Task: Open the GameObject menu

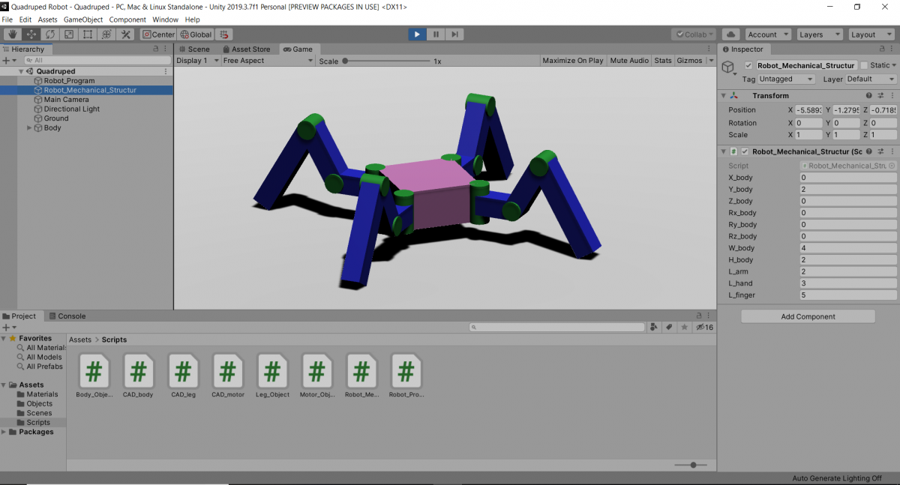Action: pyautogui.click(x=83, y=19)
